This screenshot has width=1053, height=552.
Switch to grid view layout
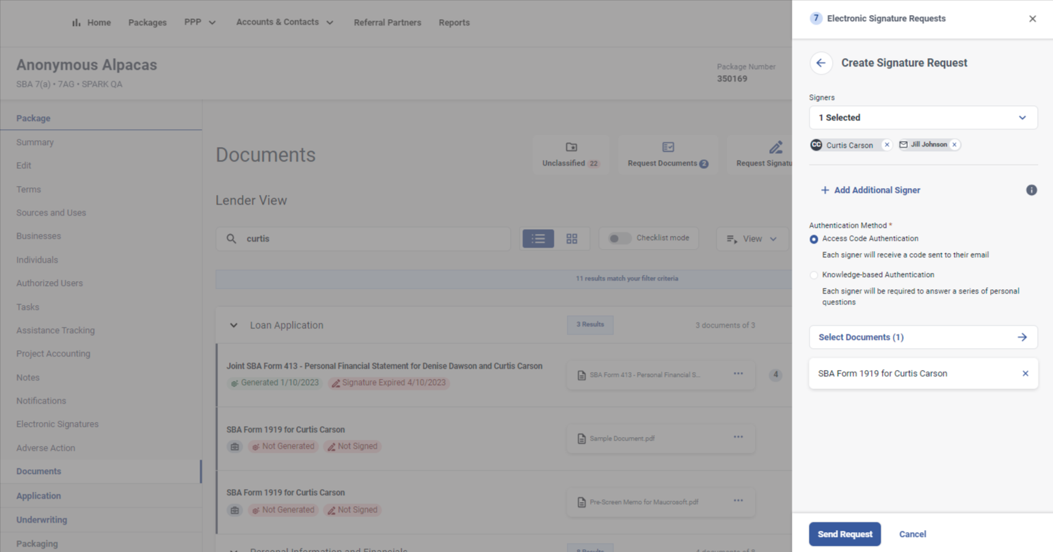point(572,238)
